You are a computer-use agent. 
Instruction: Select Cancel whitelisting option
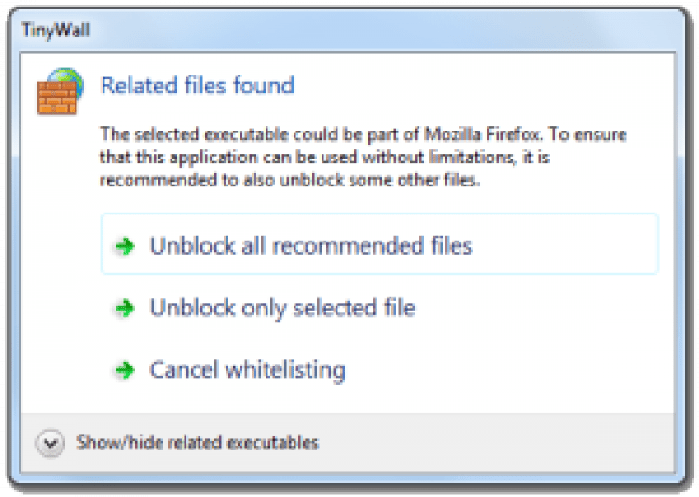tap(247, 370)
